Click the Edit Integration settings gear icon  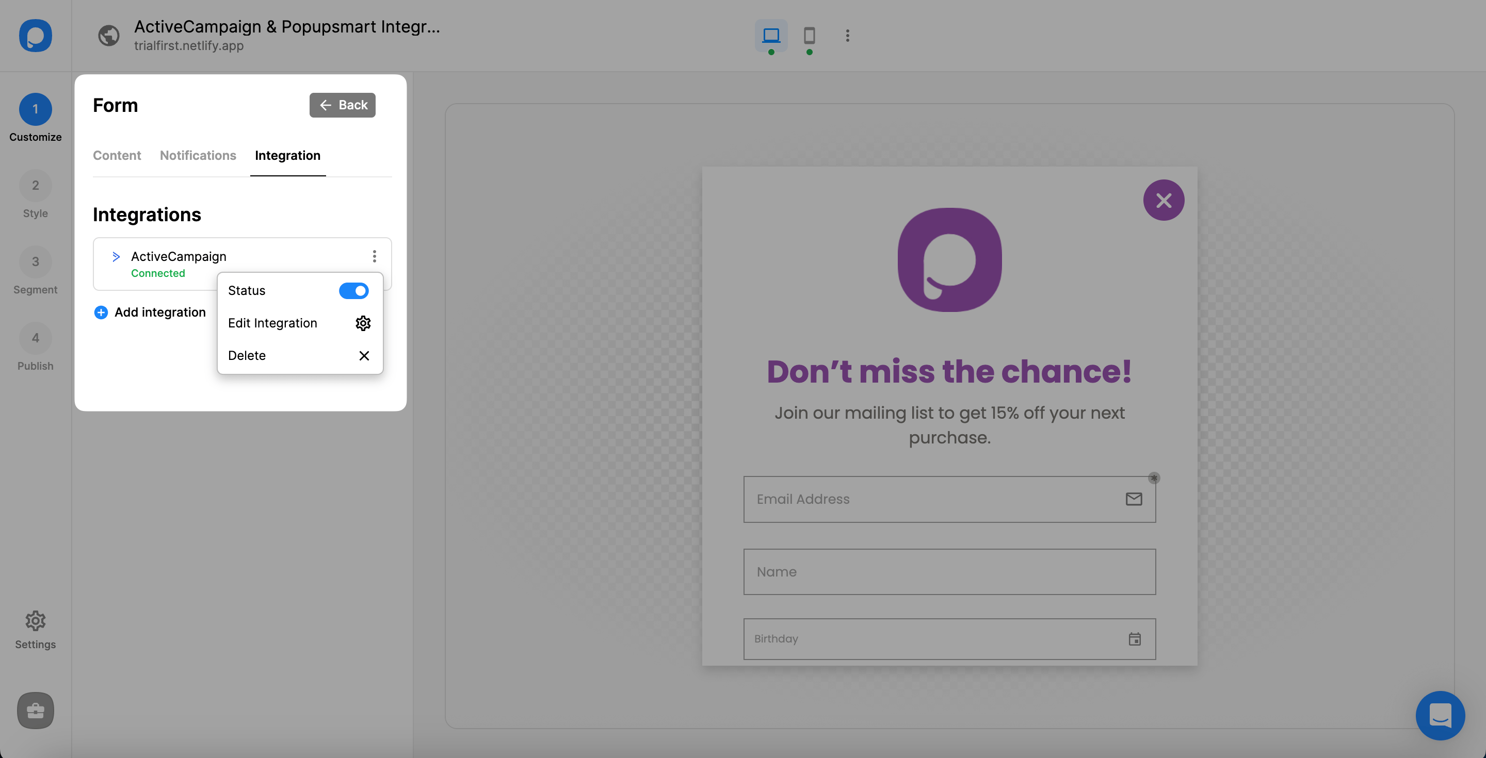click(x=364, y=323)
